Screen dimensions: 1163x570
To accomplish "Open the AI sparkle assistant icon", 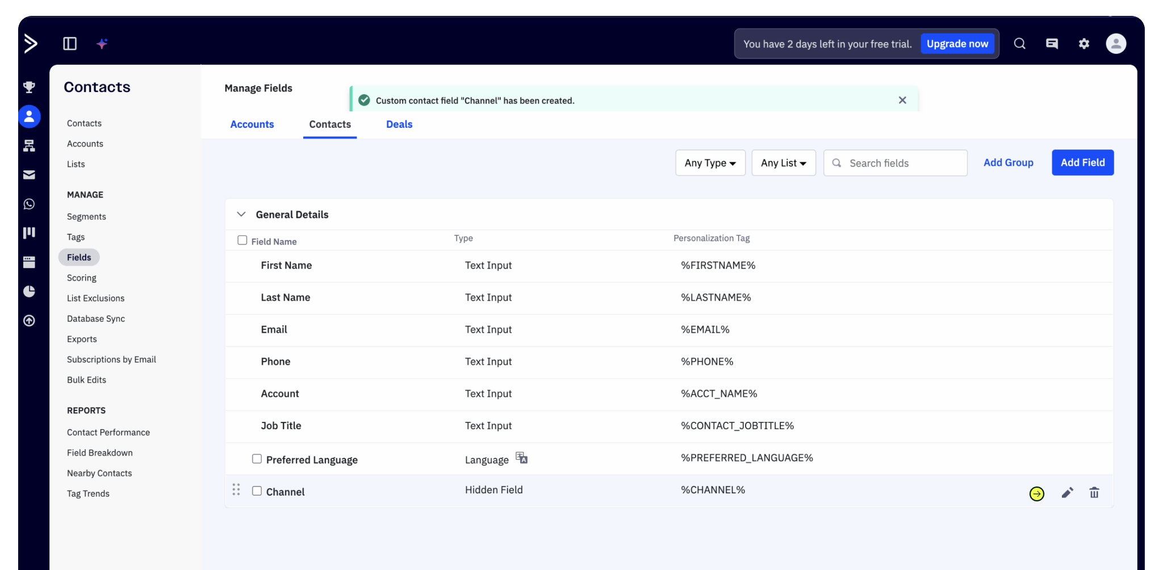I will pyautogui.click(x=102, y=44).
